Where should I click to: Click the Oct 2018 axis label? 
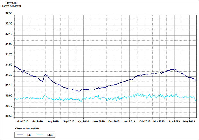point(83,121)
